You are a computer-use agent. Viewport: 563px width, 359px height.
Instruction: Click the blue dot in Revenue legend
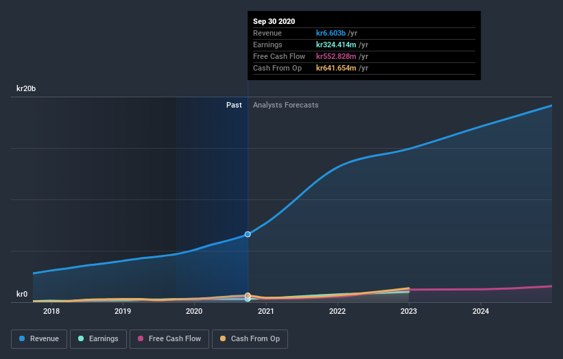coord(22,338)
